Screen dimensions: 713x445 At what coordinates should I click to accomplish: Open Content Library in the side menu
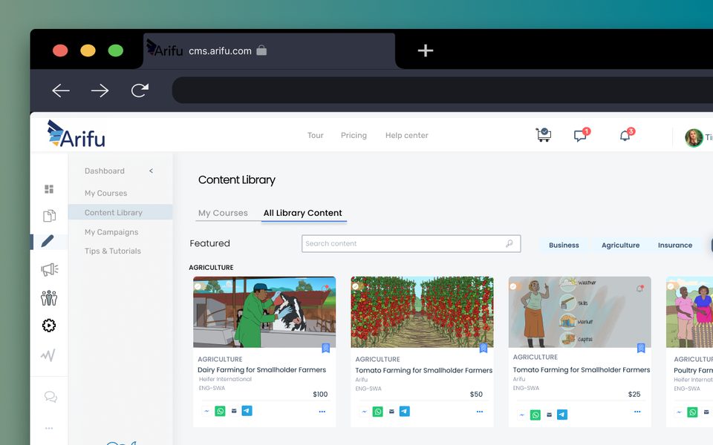pyautogui.click(x=120, y=212)
